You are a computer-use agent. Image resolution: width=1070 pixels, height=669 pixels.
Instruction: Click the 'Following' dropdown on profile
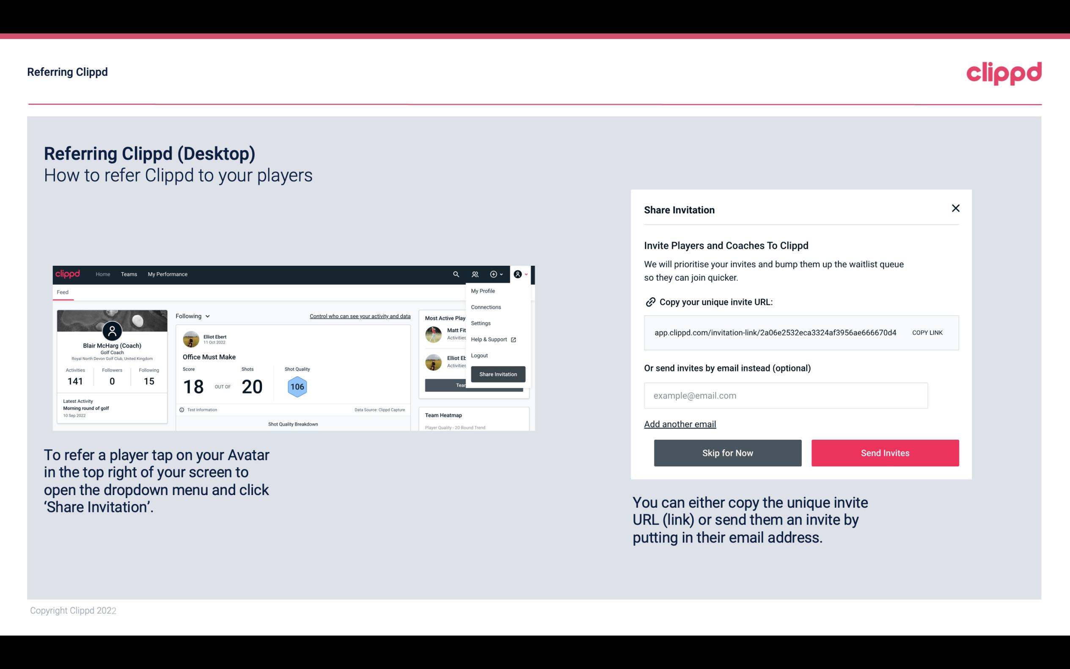point(192,316)
